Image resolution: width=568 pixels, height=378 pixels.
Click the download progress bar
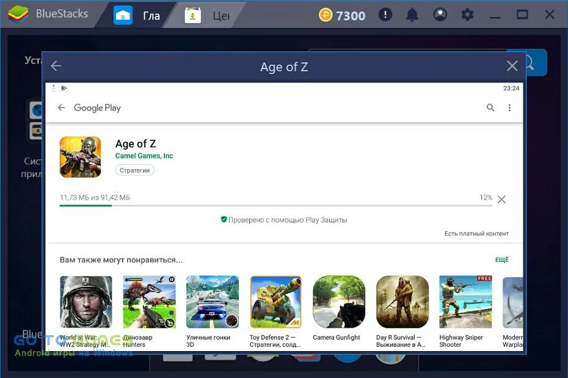point(276,205)
